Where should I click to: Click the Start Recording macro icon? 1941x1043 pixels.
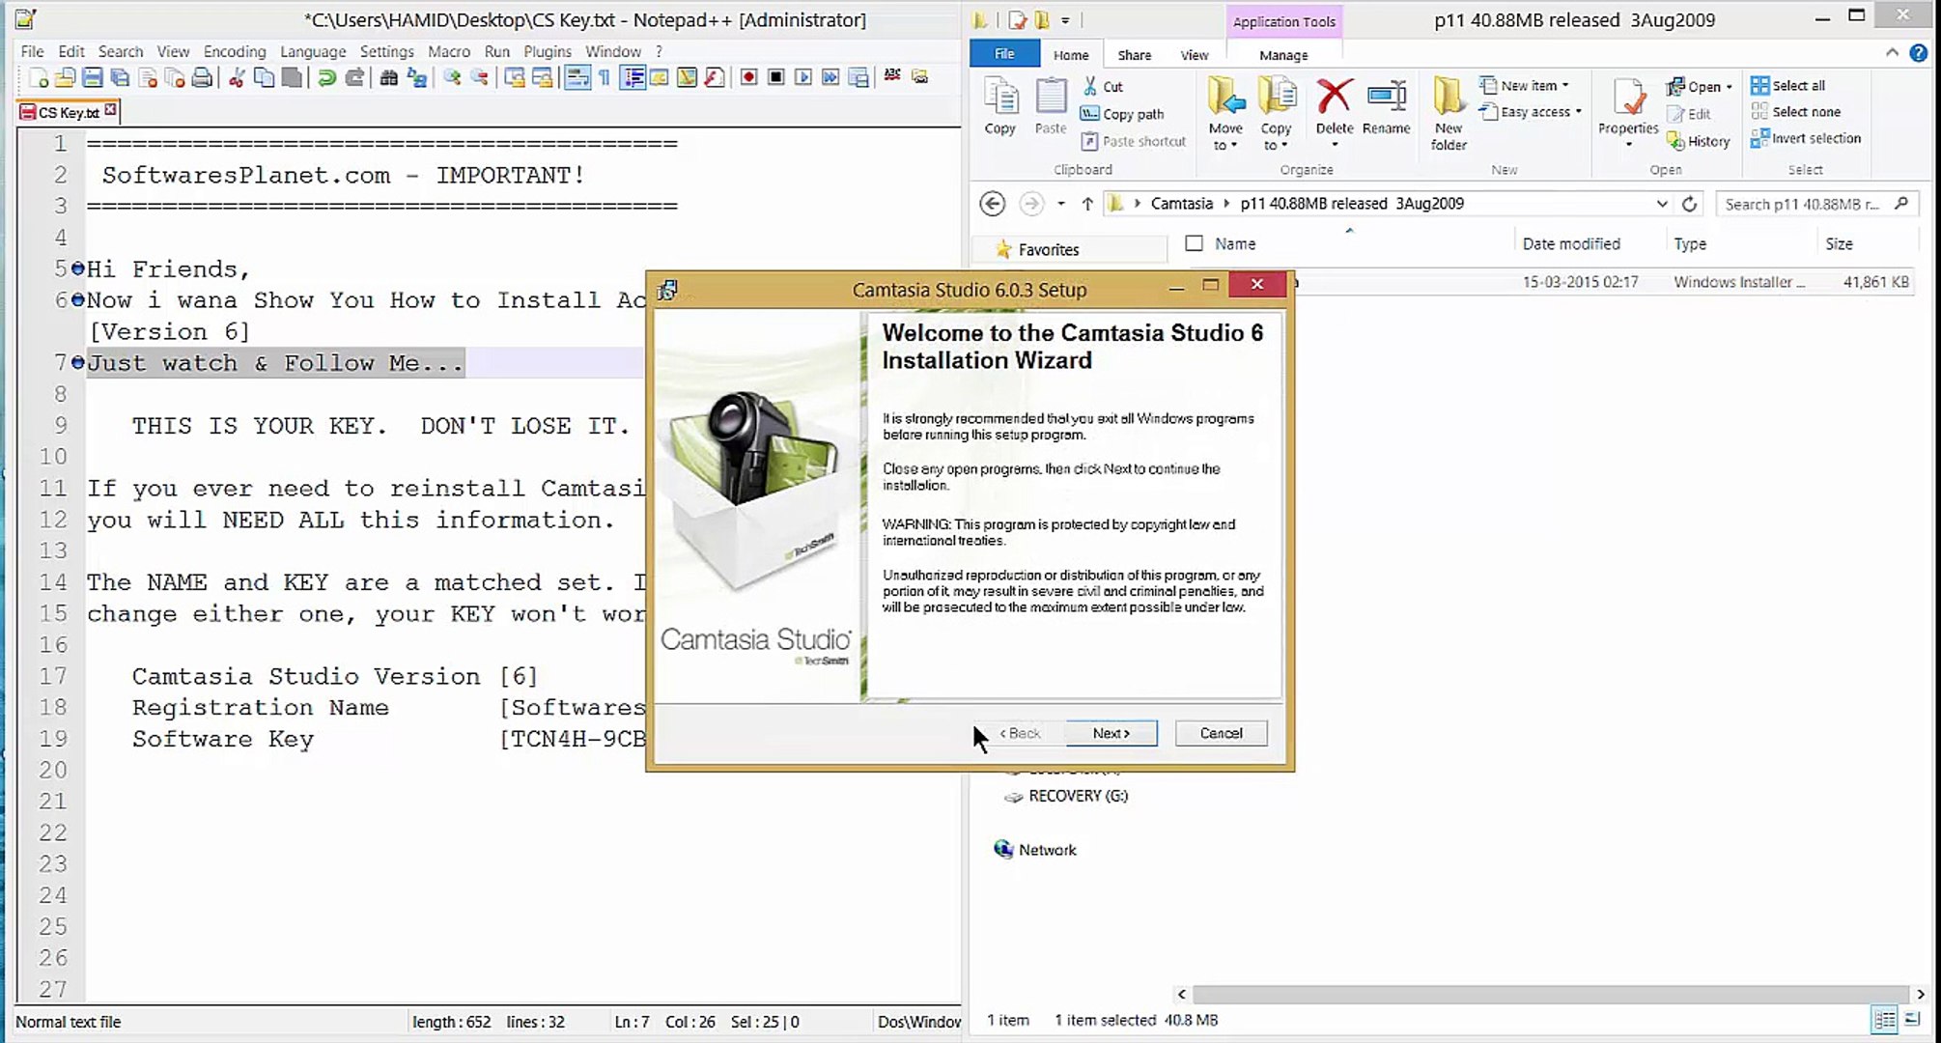pyautogui.click(x=748, y=78)
